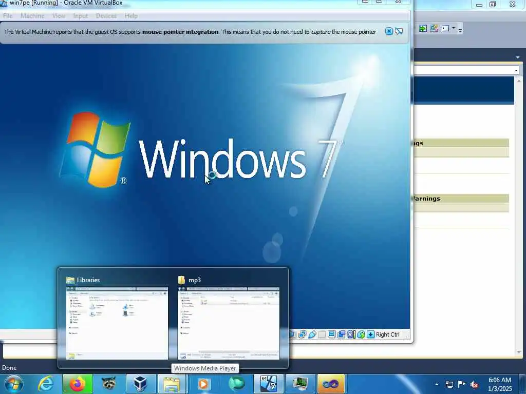Viewport: 526px width, 394px height.
Task: Click the keyboard capture arrow status icon
Action: coord(371,334)
